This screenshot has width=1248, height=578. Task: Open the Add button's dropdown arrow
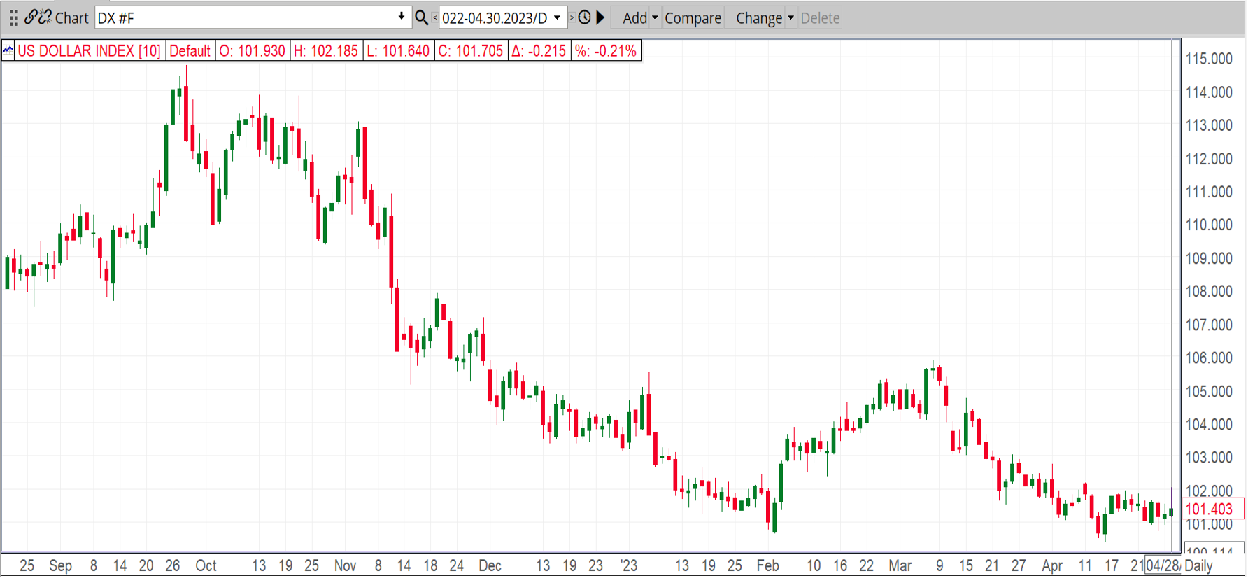[x=655, y=17]
